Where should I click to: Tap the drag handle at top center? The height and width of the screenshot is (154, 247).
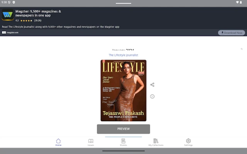[123, 3]
